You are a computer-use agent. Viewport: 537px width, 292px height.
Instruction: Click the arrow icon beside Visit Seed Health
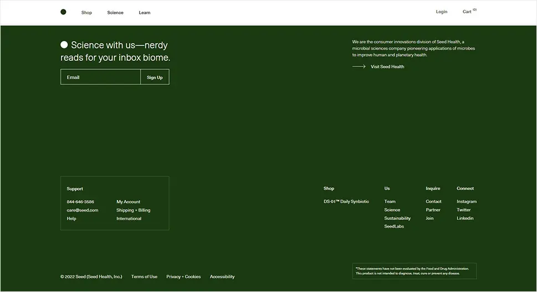coord(359,66)
